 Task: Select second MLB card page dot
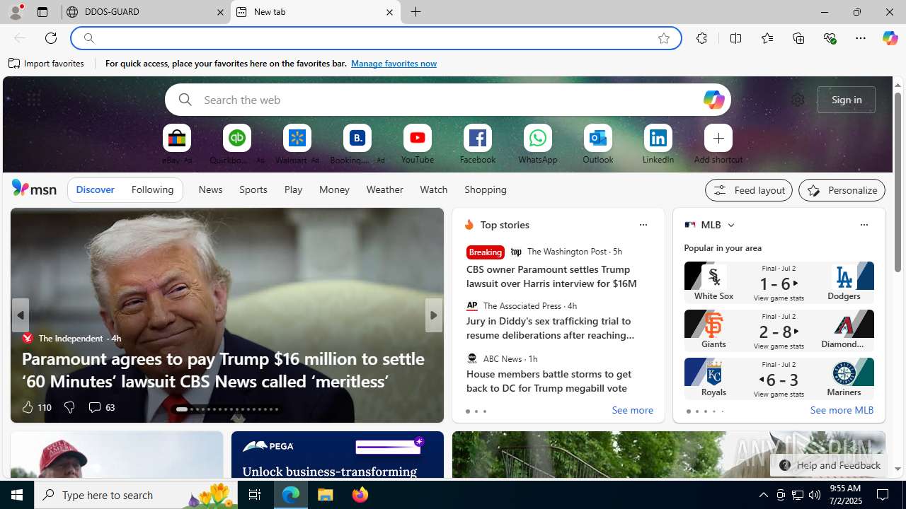(696, 411)
